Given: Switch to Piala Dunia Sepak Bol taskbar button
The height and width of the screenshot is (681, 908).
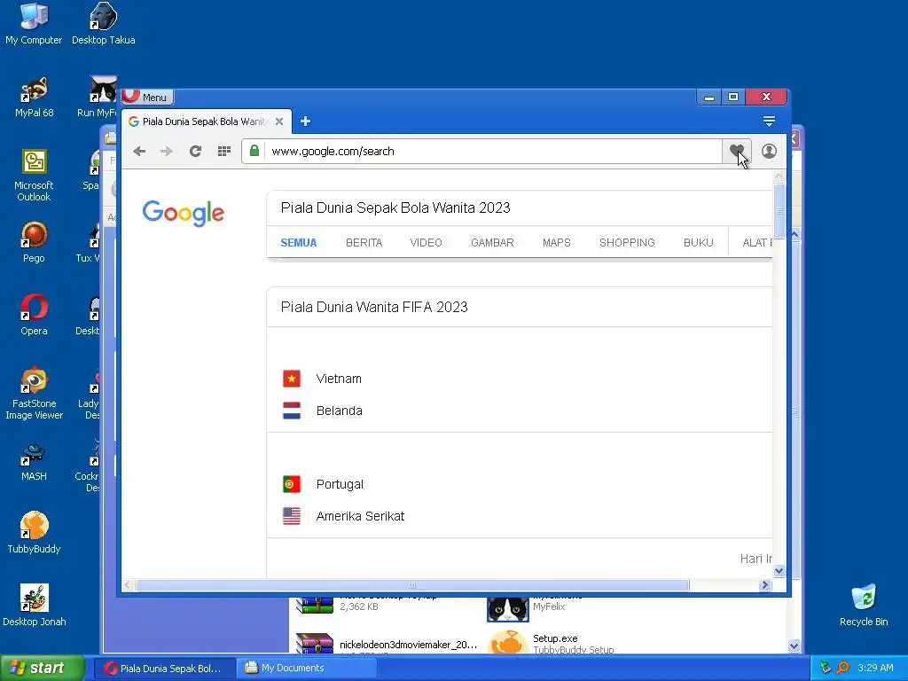Looking at the screenshot, I should 164,668.
